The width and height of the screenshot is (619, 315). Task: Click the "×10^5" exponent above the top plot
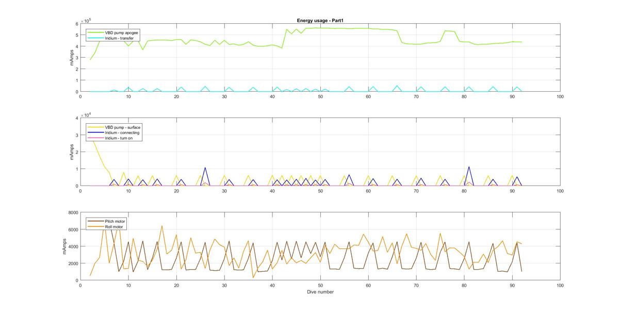pos(86,20)
